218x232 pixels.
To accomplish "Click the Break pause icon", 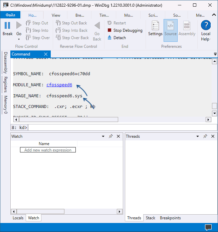I will click(x=7, y=25).
